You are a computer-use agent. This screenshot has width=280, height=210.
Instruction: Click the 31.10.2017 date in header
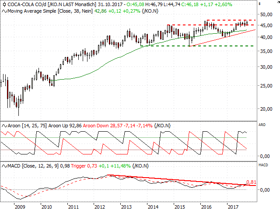pyautogui.click(x=111, y=3)
